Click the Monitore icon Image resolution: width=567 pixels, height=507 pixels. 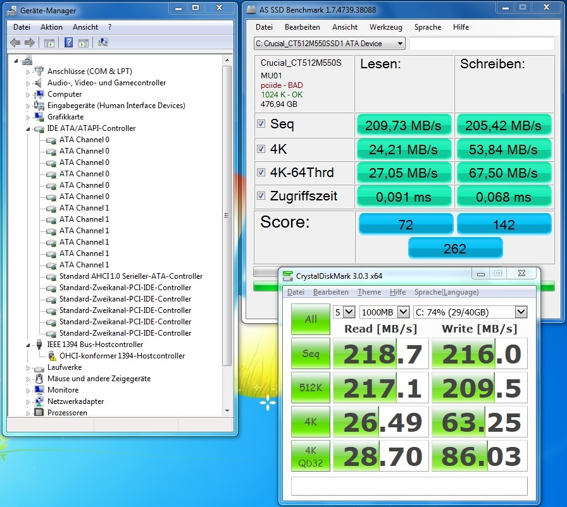point(39,390)
